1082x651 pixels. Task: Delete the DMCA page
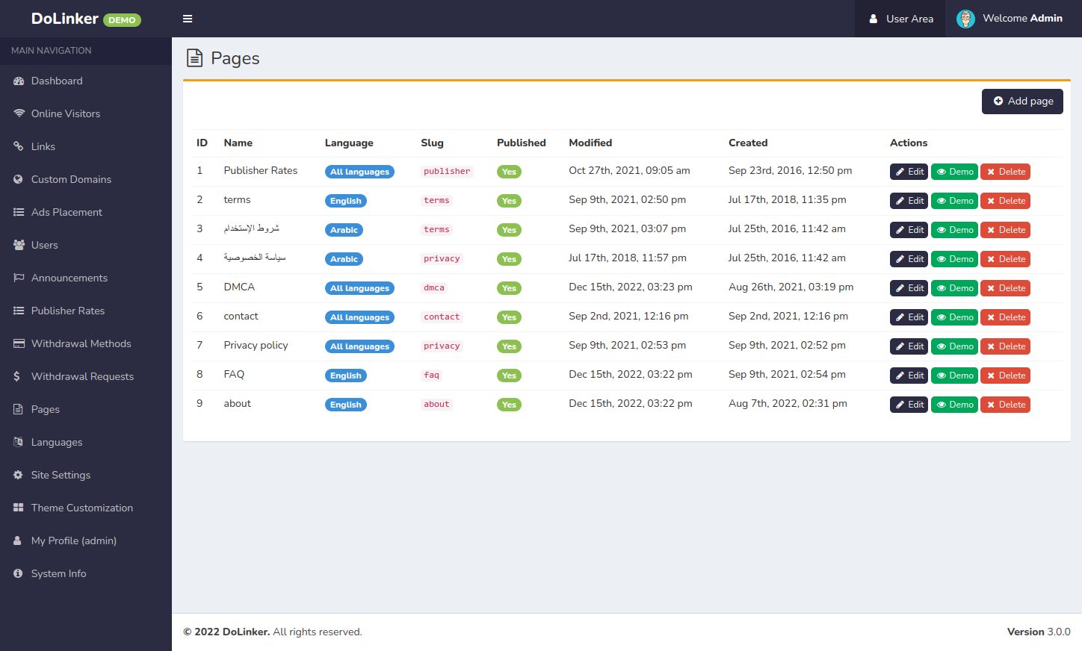tap(1005, 288)
